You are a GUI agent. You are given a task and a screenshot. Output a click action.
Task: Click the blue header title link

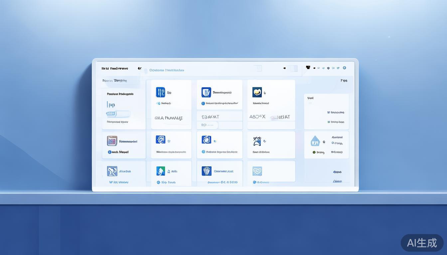pyautogui.click(x=167, y=70)
